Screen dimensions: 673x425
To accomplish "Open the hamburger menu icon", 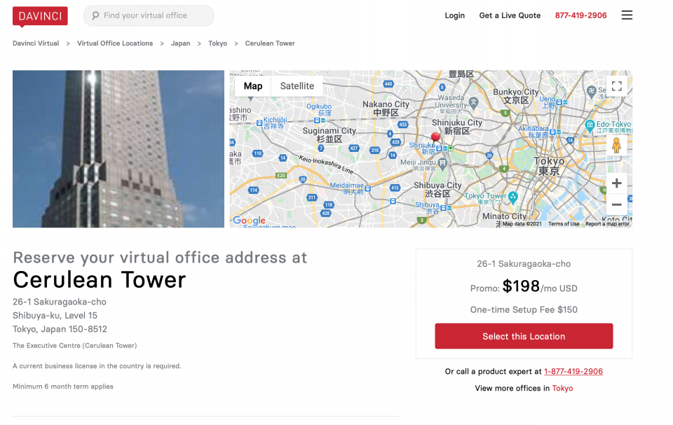I will pyautogui.click(x=627, y=15).
